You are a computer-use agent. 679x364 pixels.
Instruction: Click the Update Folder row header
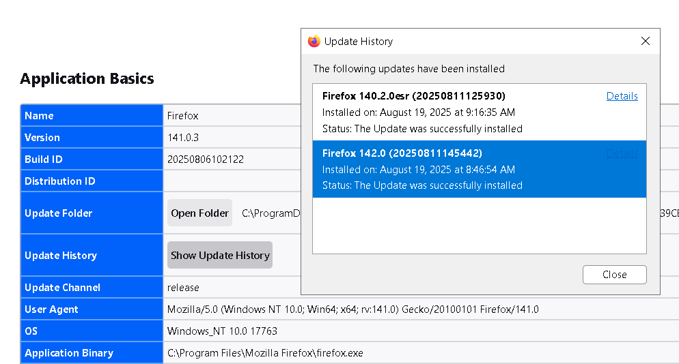[x=58, y=213]
